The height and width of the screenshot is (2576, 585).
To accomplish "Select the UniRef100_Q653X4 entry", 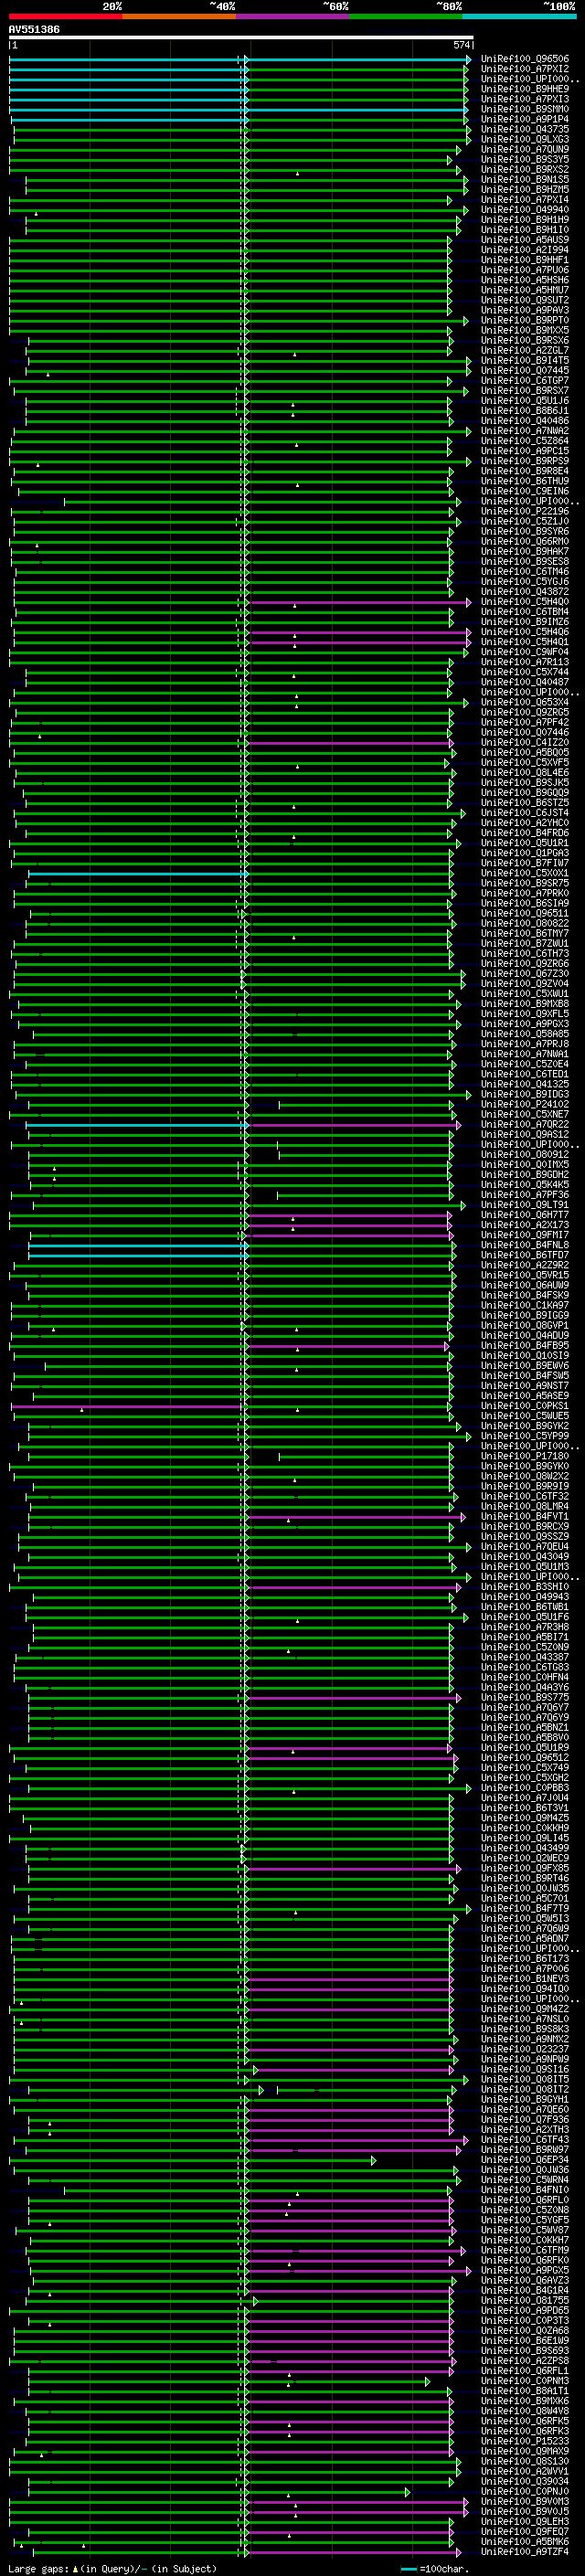I will pos(525,702).
